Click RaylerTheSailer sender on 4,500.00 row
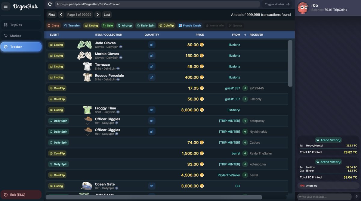The width and height of the screenshot is (361, 201). (x=229, y=175)
